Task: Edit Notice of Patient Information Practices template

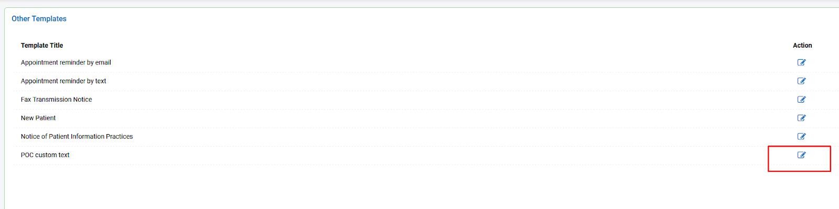Action: [x=801, y=136]
